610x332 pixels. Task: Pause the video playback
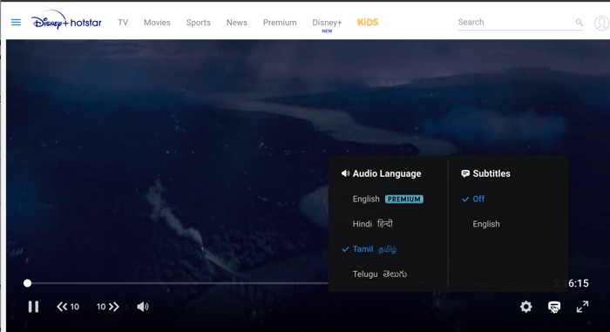[33, 307]
